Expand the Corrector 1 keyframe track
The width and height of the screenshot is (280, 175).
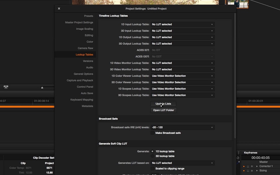[257, 166]
